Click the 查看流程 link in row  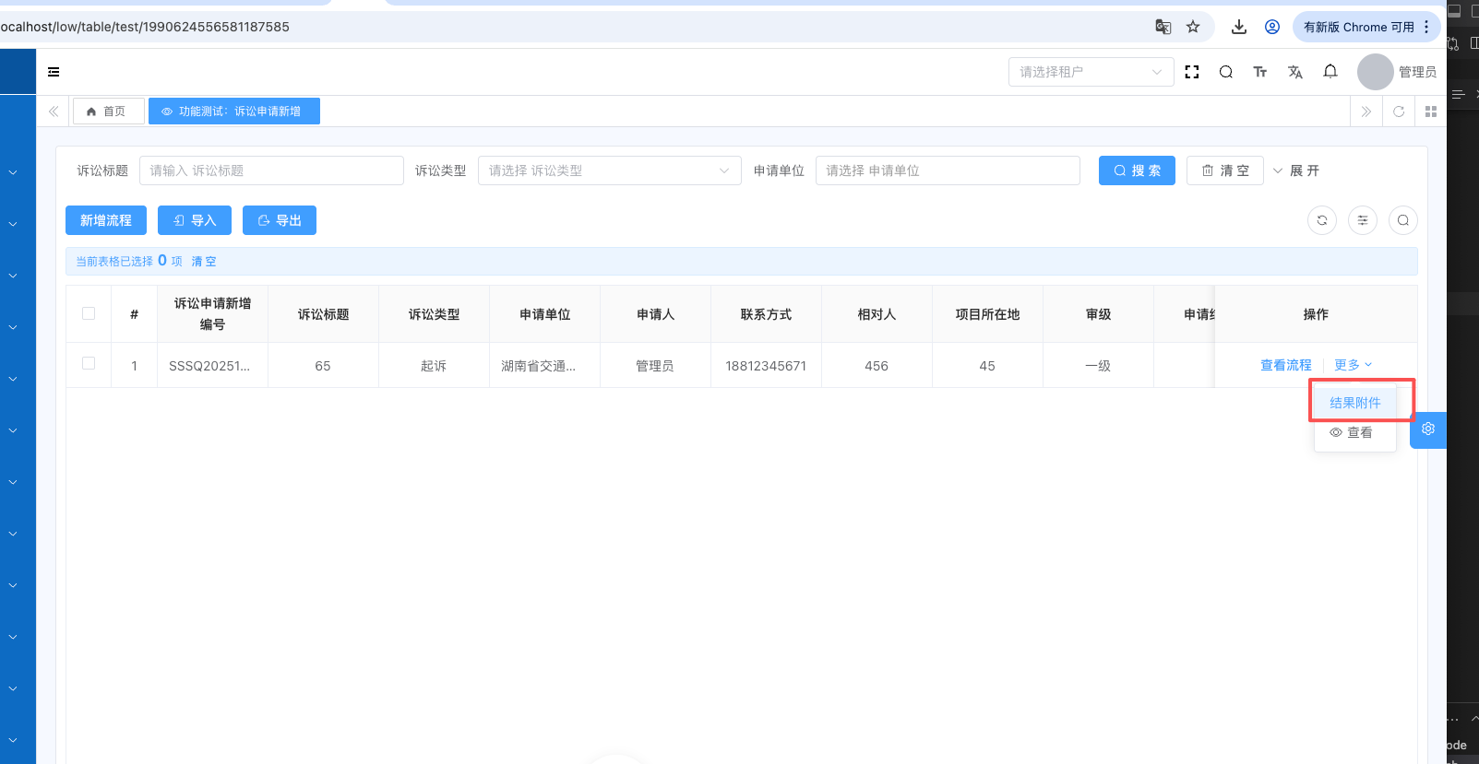1285,365
